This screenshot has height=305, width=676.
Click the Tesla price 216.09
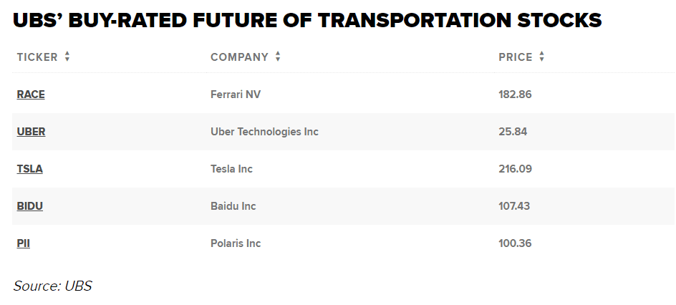(x=515, y=169)
